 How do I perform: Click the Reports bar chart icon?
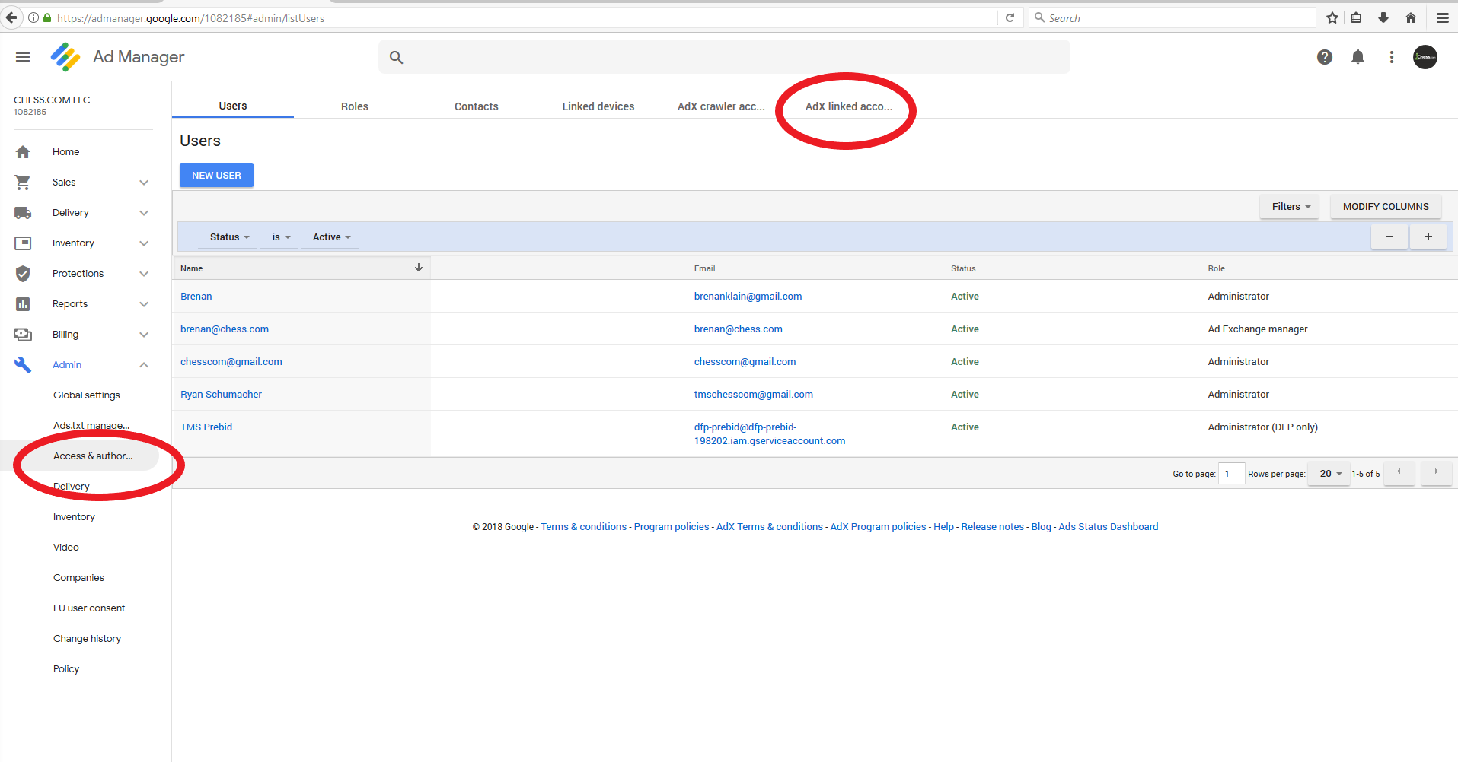tap(23, 304)
